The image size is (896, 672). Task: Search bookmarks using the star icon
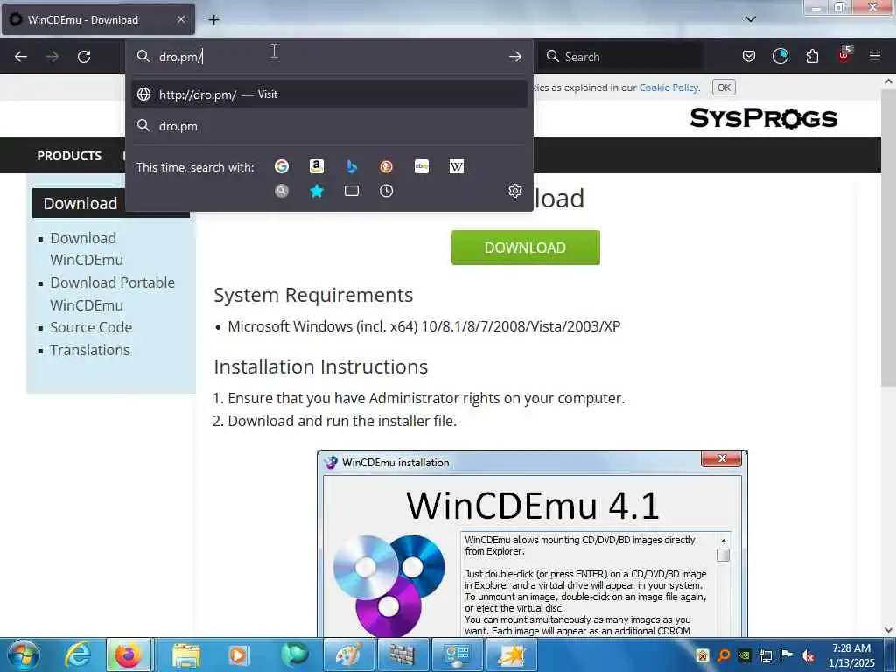click(x=317, y=191)
